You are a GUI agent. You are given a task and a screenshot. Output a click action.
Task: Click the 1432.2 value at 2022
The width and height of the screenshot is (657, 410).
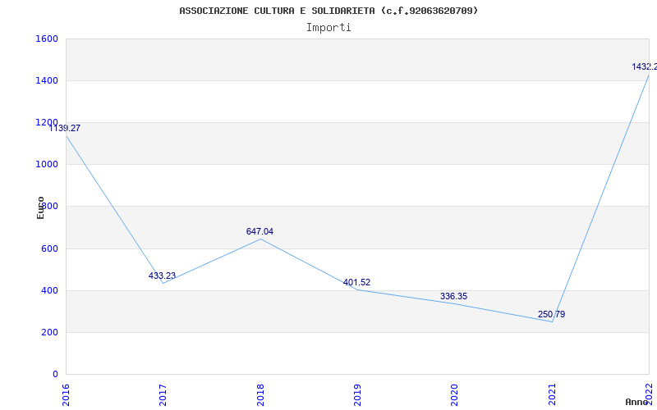(x=645, y=66)
